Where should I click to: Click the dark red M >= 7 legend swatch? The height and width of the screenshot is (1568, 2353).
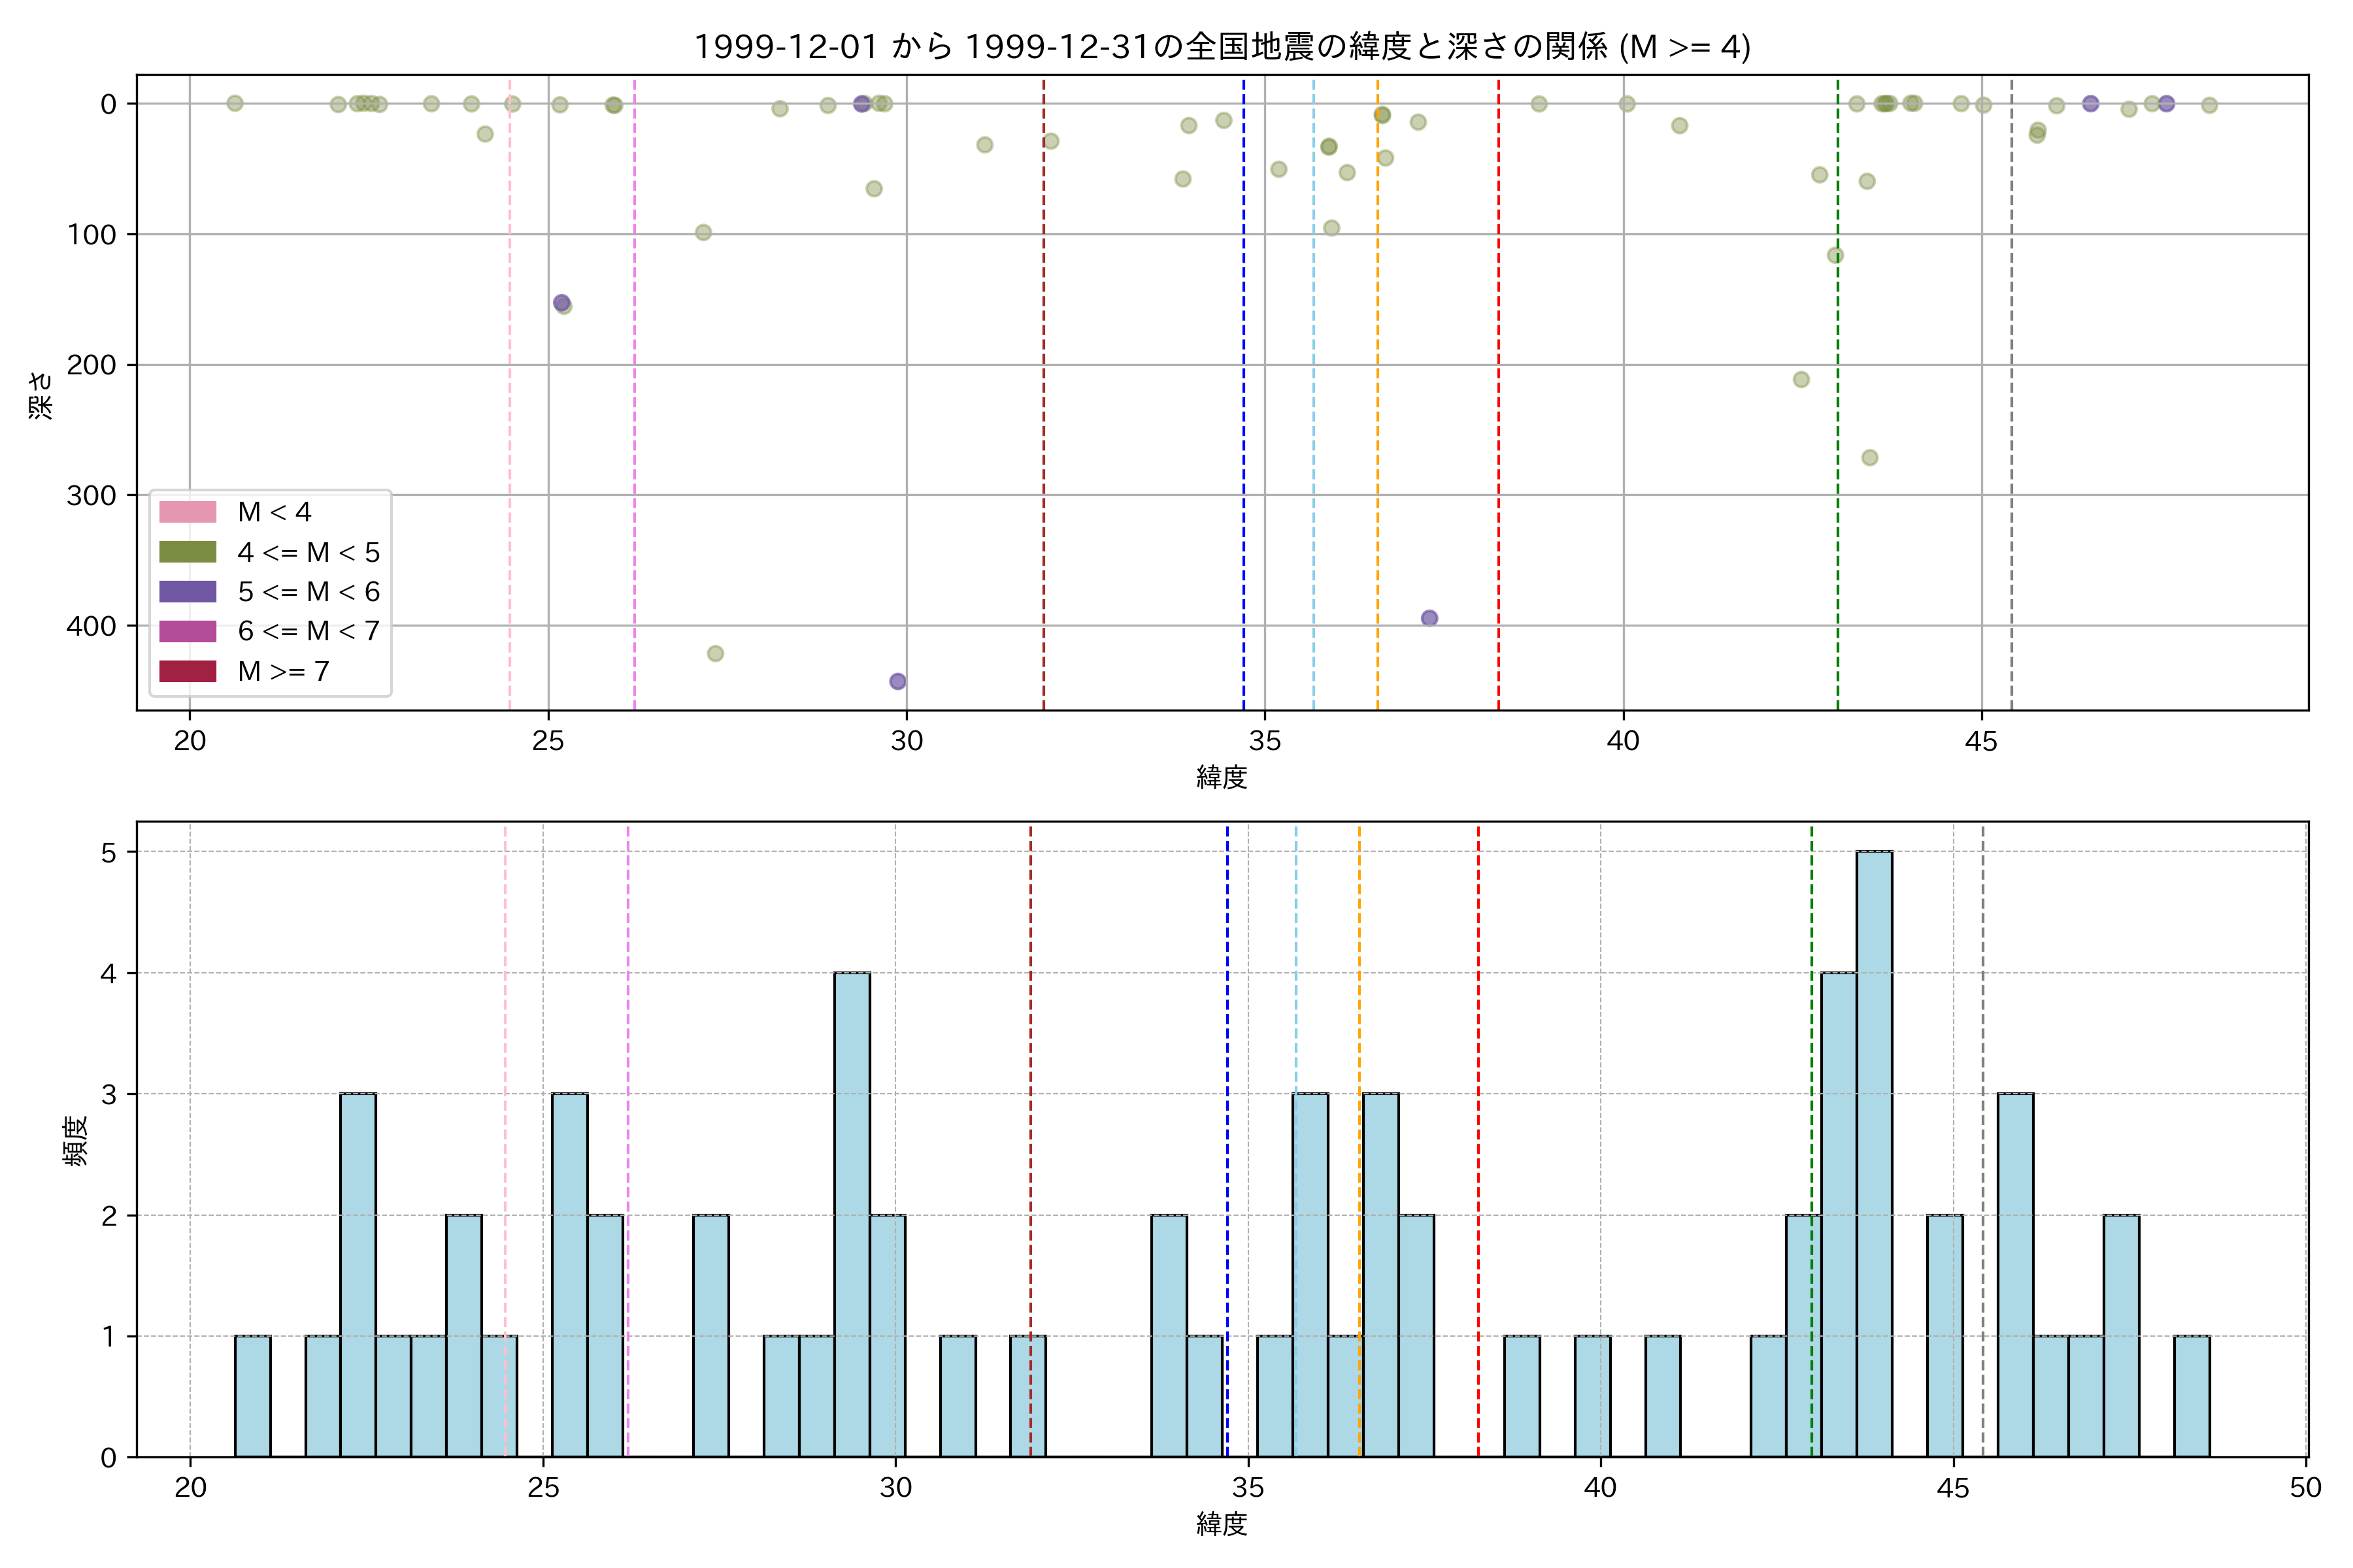click(x=187, y=671)
